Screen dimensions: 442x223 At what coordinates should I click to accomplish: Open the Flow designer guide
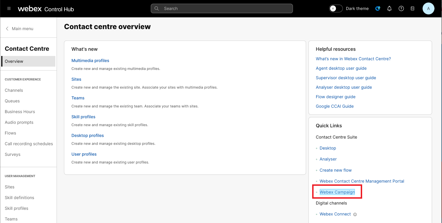click(336, 97)
